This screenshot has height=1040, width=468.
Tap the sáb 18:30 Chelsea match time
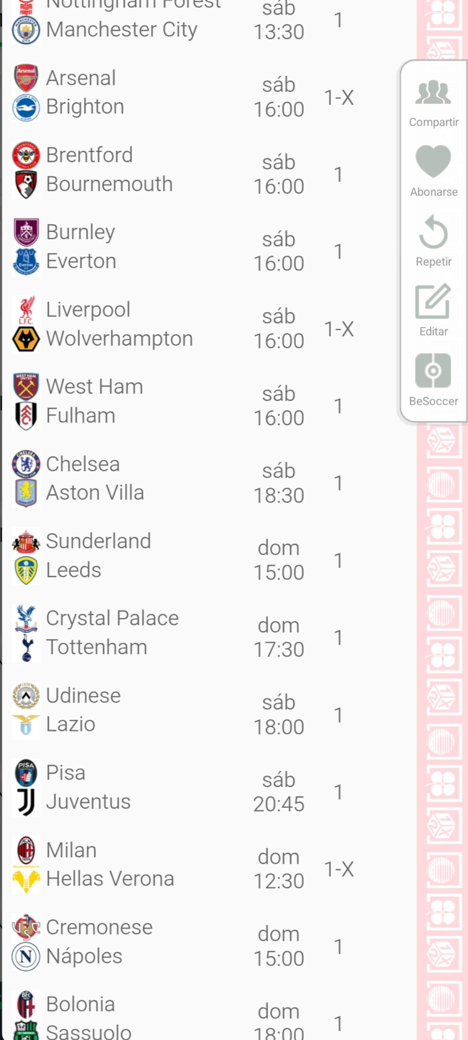(279, 483)
